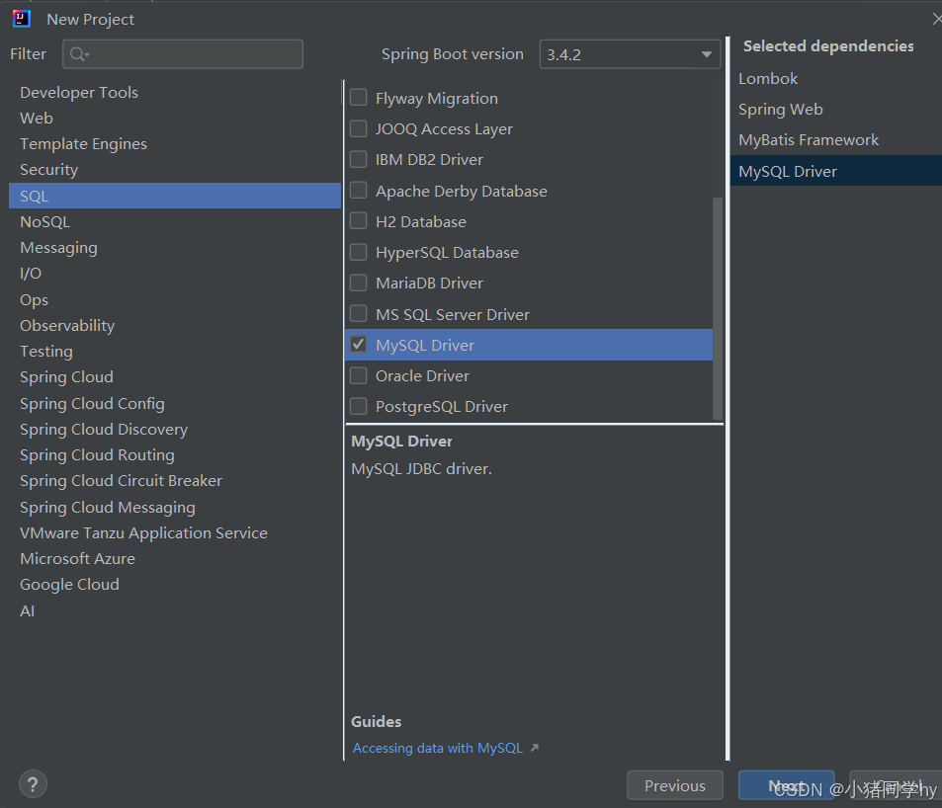Click the IntelliJ IDEA logo icon

(x=21, y=19)
